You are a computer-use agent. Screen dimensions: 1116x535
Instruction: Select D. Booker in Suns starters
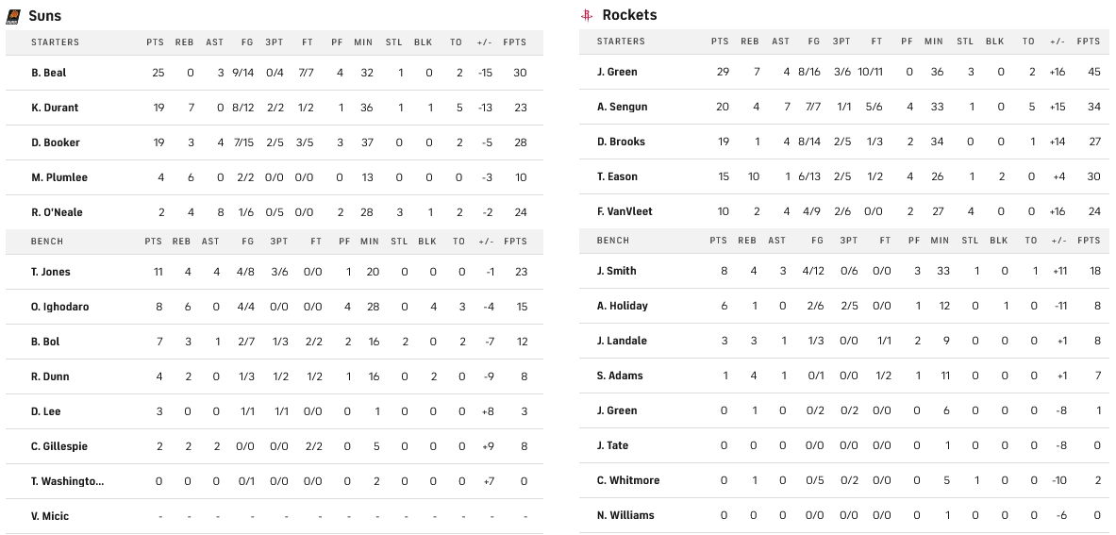click(55, 142)
